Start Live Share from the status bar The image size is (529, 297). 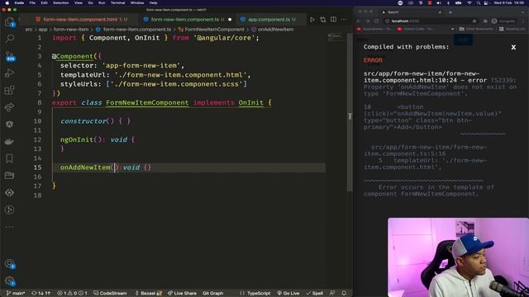click(x=182, y=294)
